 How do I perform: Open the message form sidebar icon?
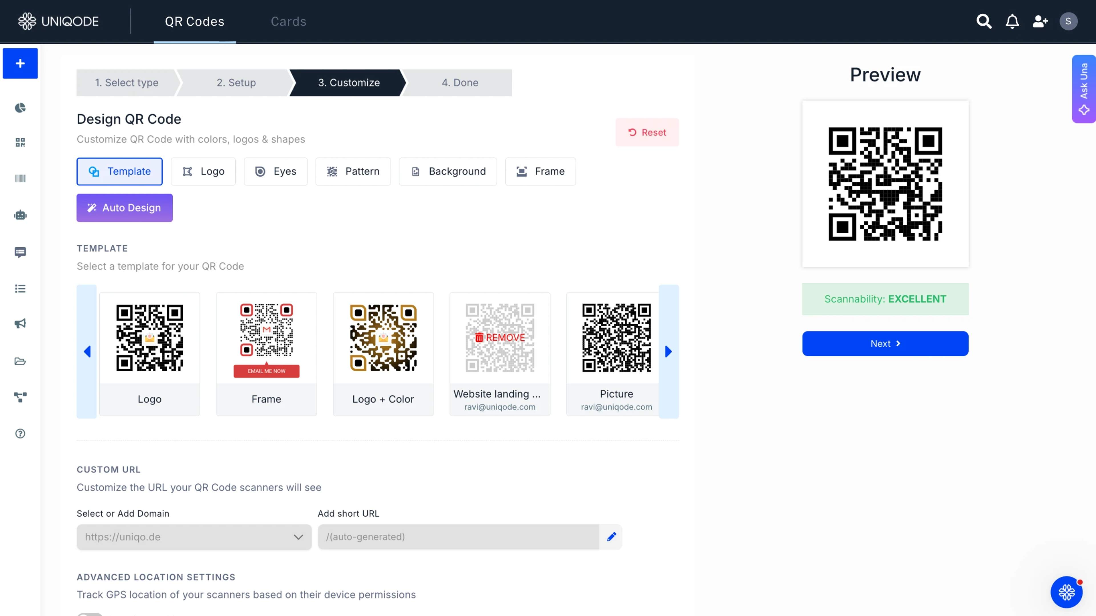click(x=20, y=252)
